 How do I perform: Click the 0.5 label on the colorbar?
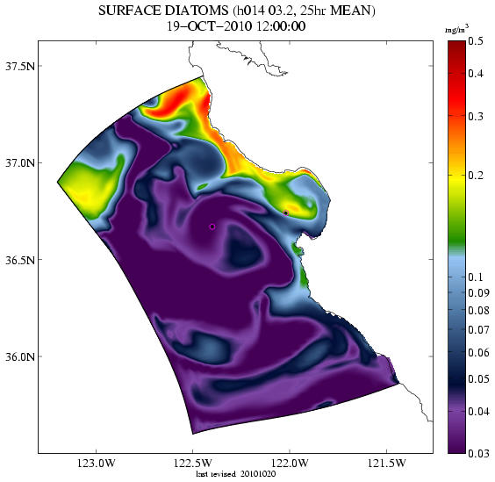click(476, 41)
